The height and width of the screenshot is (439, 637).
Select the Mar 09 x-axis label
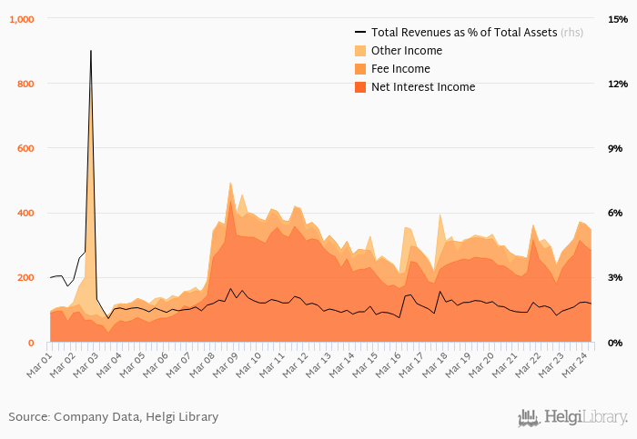pos(225,362)
